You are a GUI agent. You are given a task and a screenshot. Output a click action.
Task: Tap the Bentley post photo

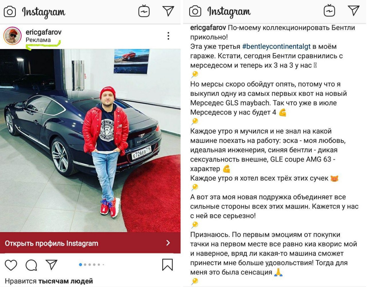(x=90, y=141)
